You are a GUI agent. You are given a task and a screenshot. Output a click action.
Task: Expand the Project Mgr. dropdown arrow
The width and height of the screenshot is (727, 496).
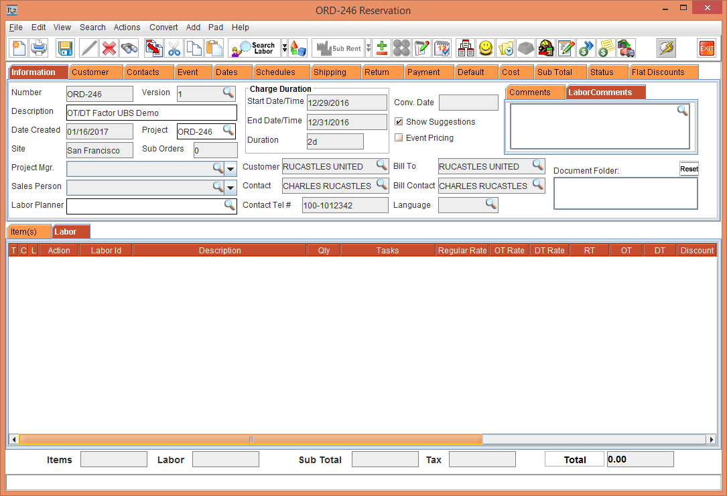point(230,168)
